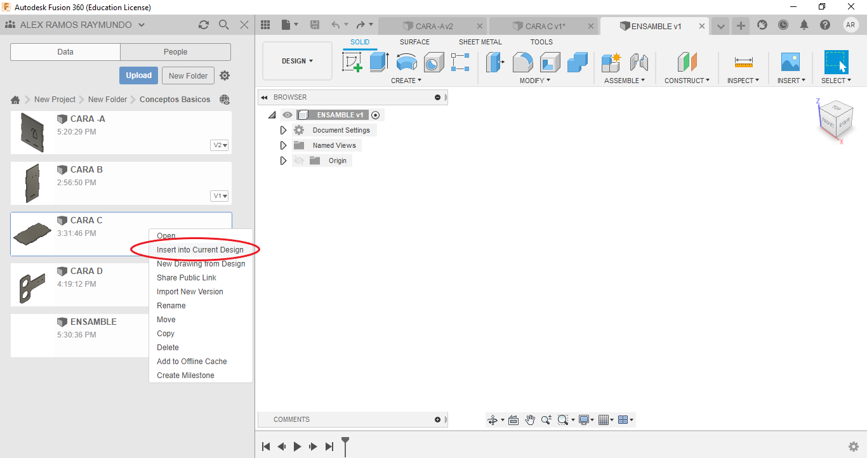Open the Help question mark
The image size is (867, 458).
pyautogui.click(x=825, y=25)
